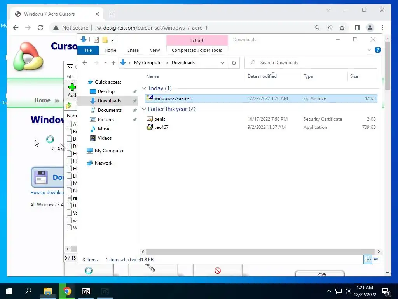Click Chrome share page icon
This screenshot has height=299, width=398.
(x=330, y=28)
